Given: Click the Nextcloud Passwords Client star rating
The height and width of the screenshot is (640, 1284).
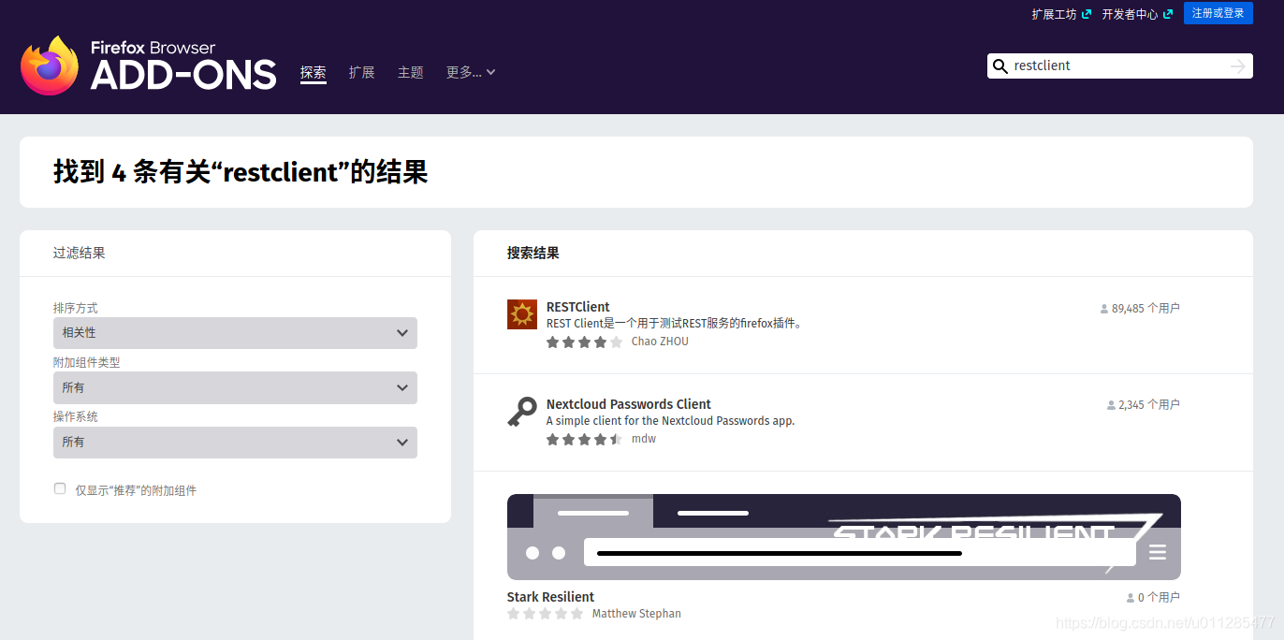Looking at the screenshot, I should (584, 440).
